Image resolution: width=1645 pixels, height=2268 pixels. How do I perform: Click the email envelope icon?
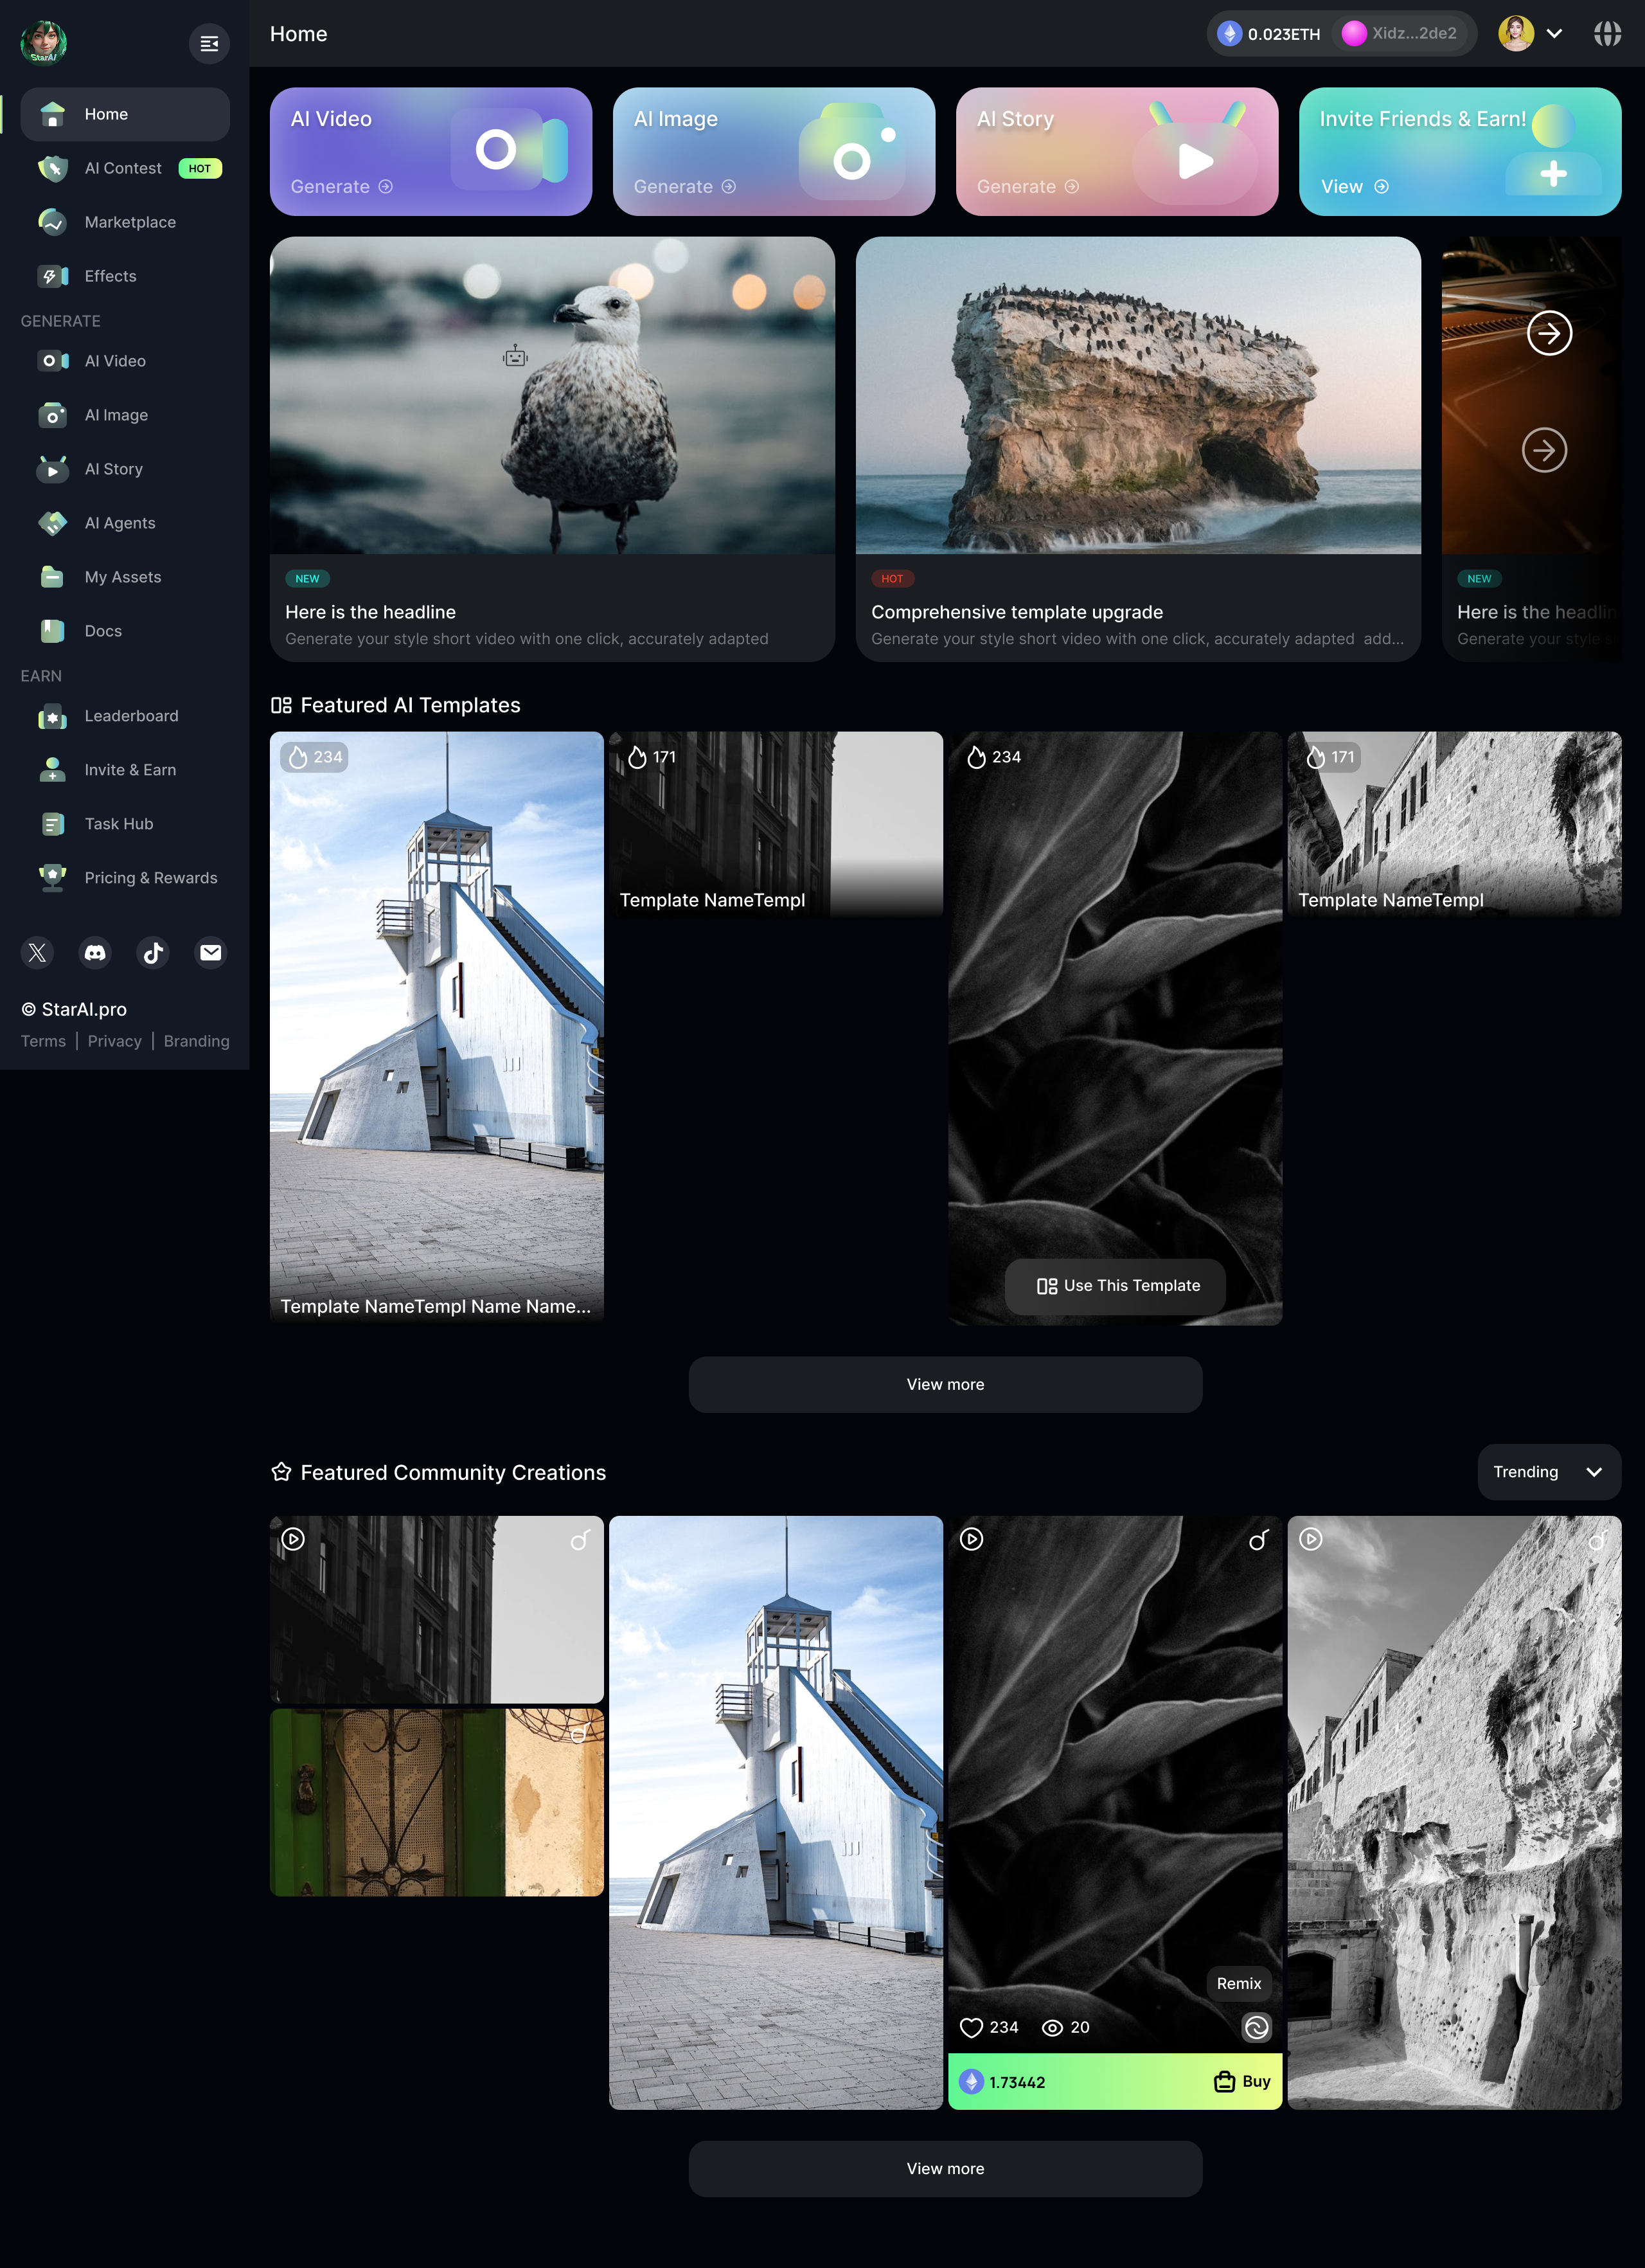pos(211,953)
